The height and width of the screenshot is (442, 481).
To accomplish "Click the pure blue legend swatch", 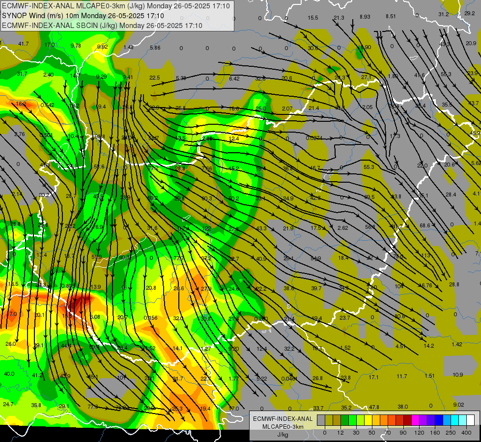I will tap(439, 420).
